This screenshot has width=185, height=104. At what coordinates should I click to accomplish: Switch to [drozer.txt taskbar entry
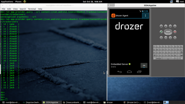(132, 102)
